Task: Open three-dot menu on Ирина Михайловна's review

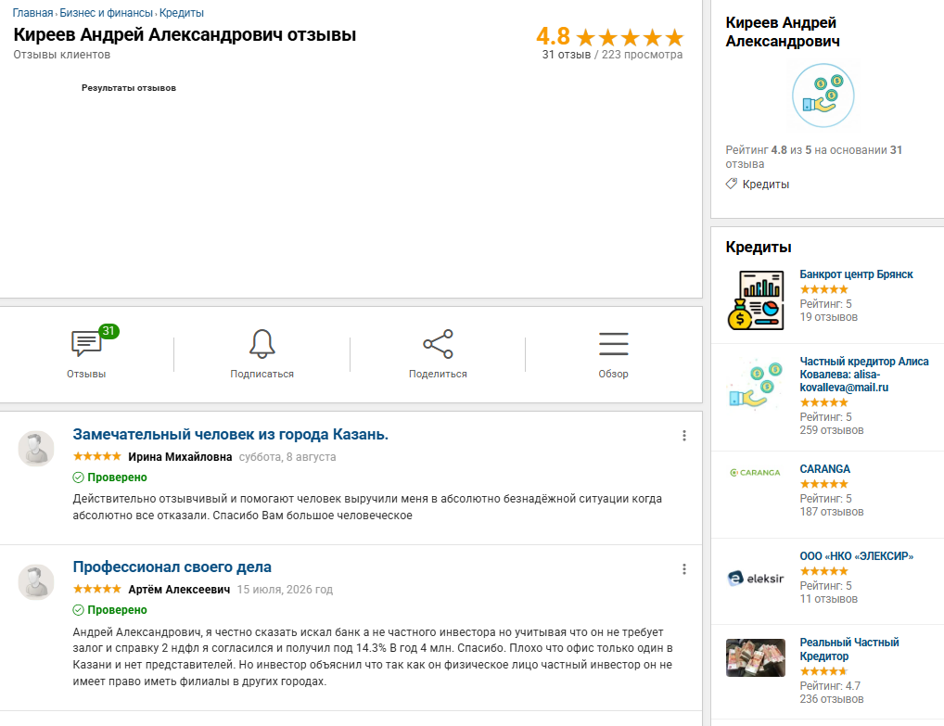Action: pos(684,436)
